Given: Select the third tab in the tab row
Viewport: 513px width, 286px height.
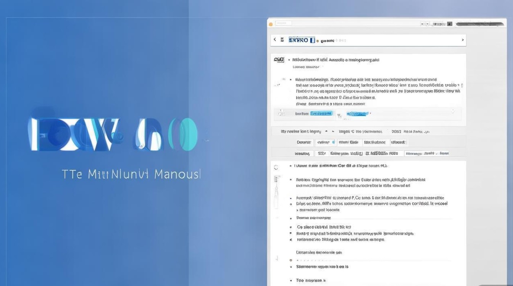Looking at the screenshot, I should (x=348, y=142).
